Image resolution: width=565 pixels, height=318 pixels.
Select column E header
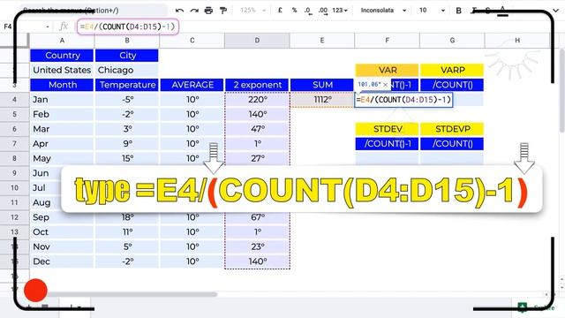point(322,41)
